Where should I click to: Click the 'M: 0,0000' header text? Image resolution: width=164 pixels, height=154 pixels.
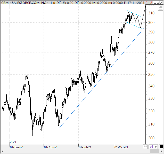click(100, 3)
